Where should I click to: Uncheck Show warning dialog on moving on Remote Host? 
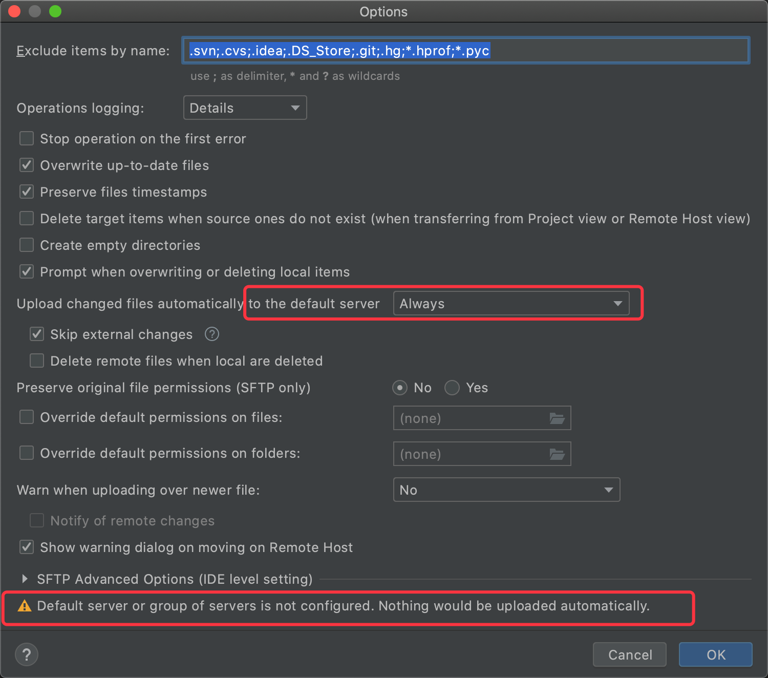click(26, 547)
